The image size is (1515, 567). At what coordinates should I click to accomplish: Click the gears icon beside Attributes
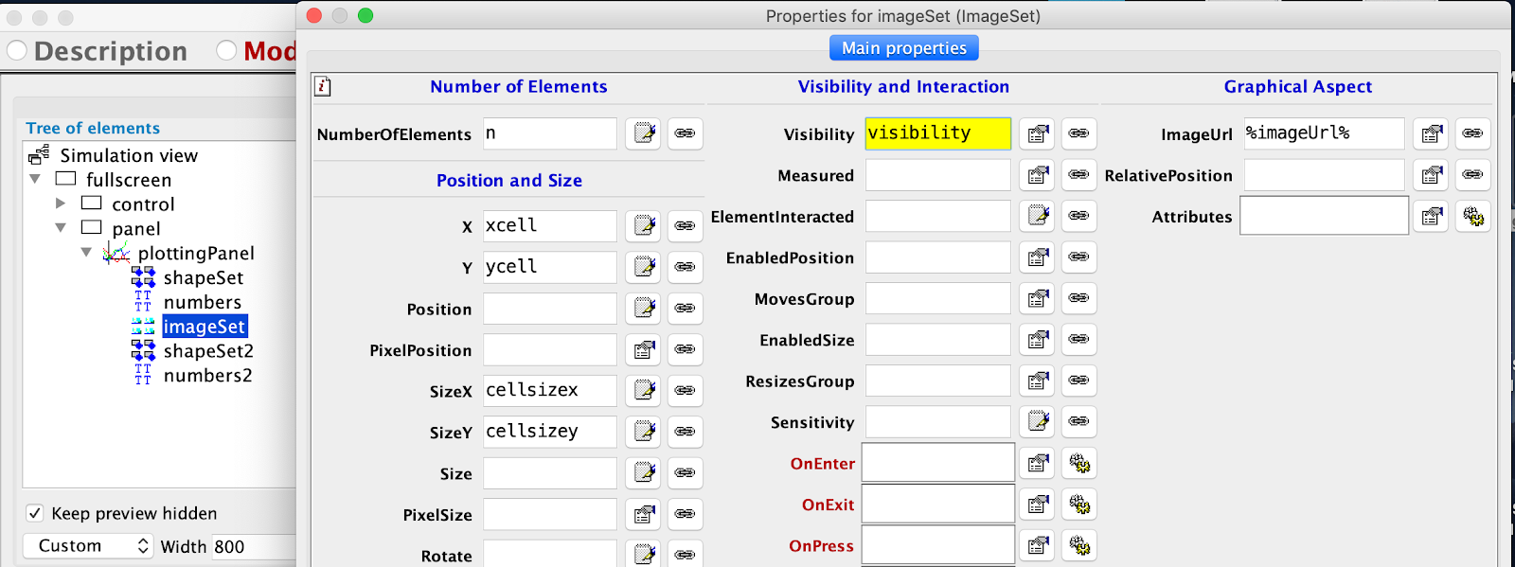pyautogui.click(x=1472, y=217)
